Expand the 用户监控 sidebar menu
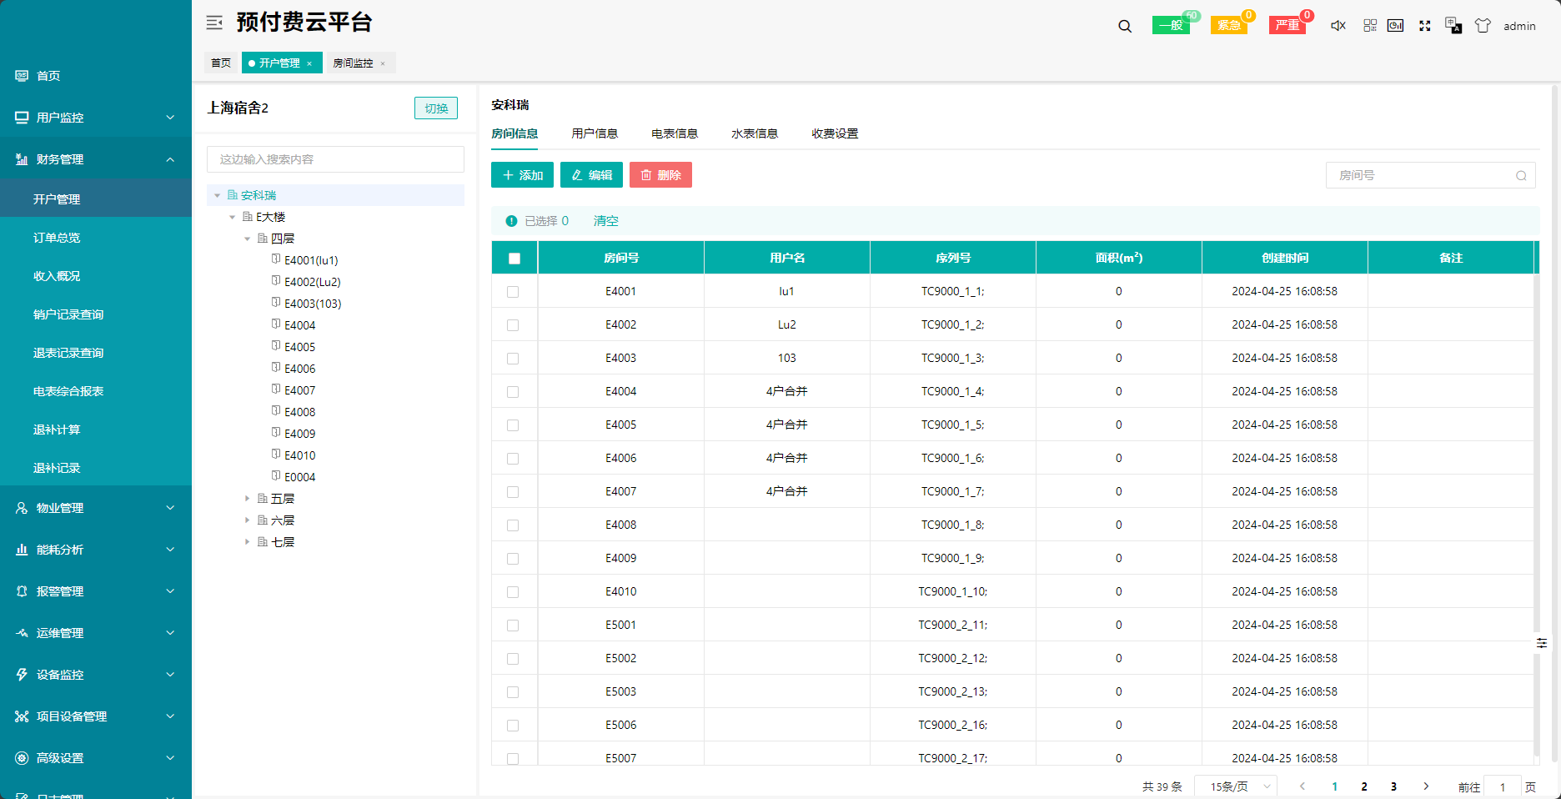This screenshot has height=799, width=1561. 96,118
